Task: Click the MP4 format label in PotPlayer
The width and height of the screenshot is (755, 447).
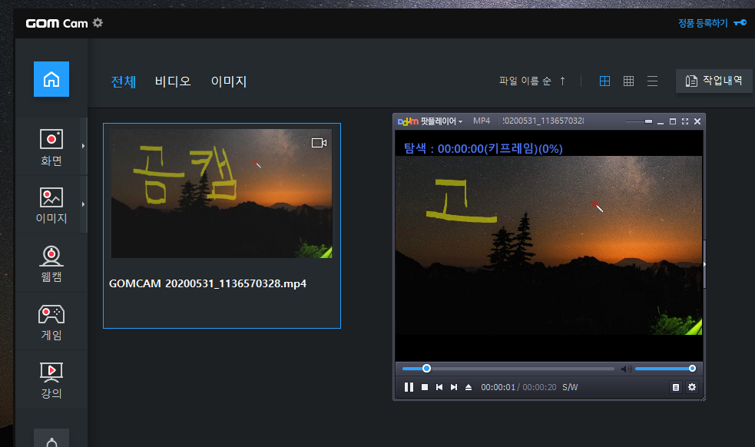Action: click(x=482, y=121)
